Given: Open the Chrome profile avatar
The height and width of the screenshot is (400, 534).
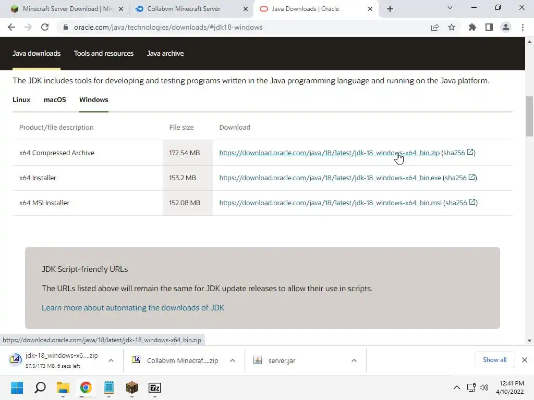Looking at the screenshot, I should 506,27.
